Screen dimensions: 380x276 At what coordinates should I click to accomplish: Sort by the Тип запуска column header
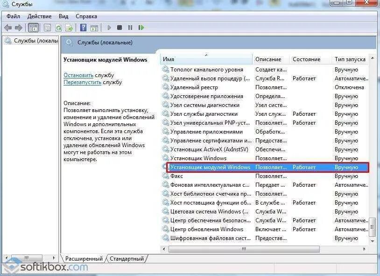(x=350, y=59)
